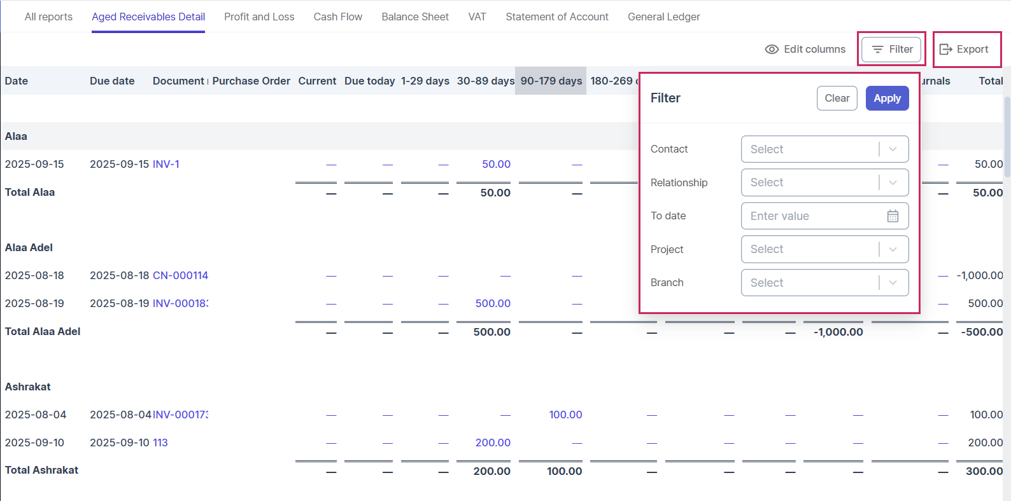Click the To date input field
The width and height of the screenshot is (1011, 501).
[x=815, y=216]
